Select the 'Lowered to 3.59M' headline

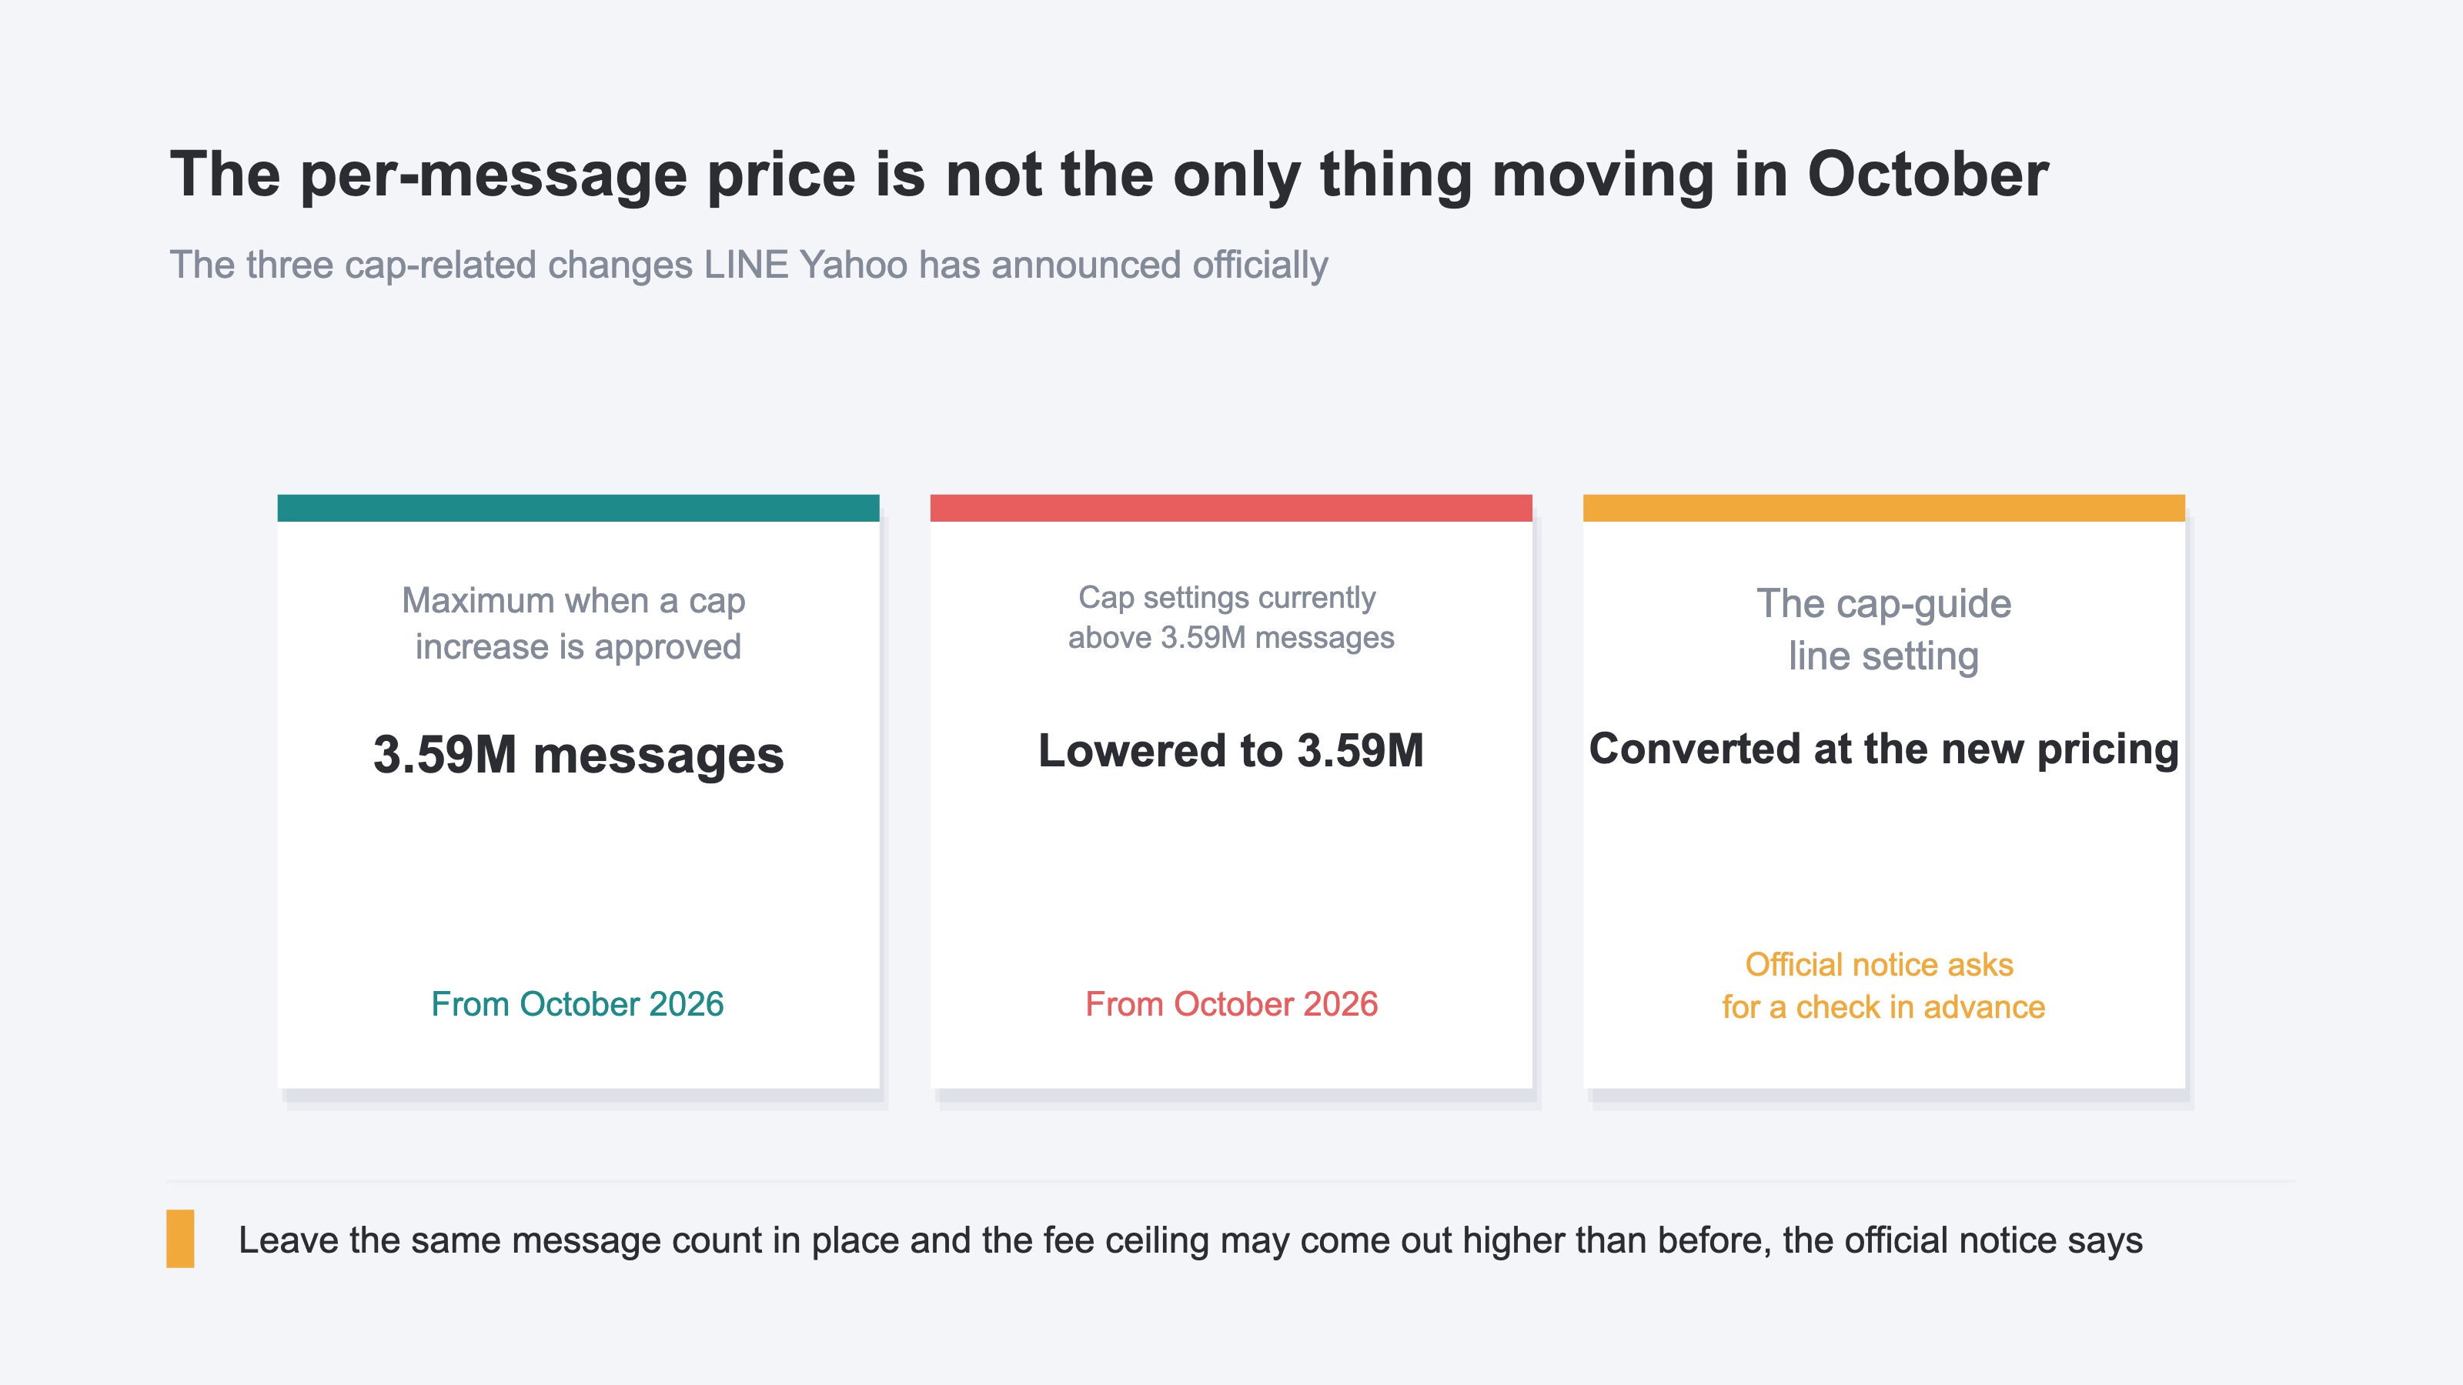[x=1231, y=750]
